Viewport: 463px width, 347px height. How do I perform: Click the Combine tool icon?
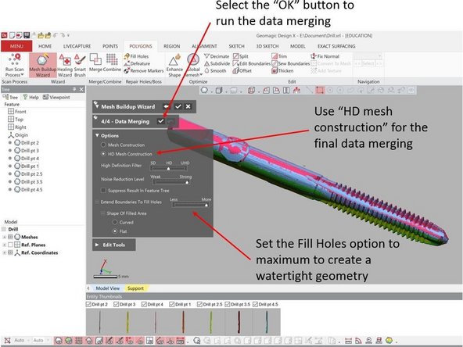click(x=112, y=63)
